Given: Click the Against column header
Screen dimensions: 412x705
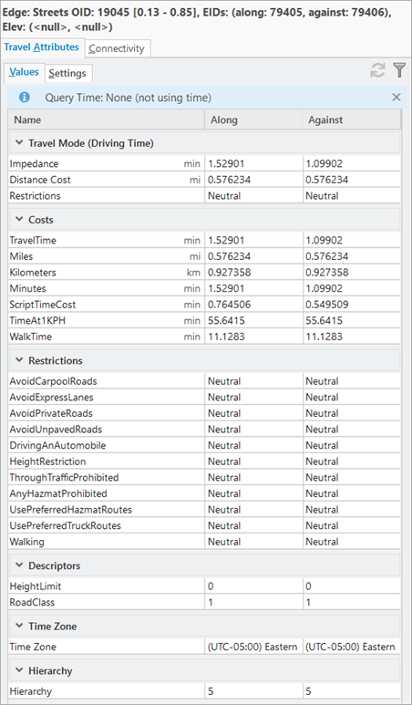Looking at the screenshot, I should 352,119.
